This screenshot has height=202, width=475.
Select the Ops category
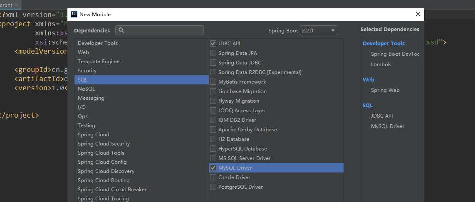pos(141,116)
